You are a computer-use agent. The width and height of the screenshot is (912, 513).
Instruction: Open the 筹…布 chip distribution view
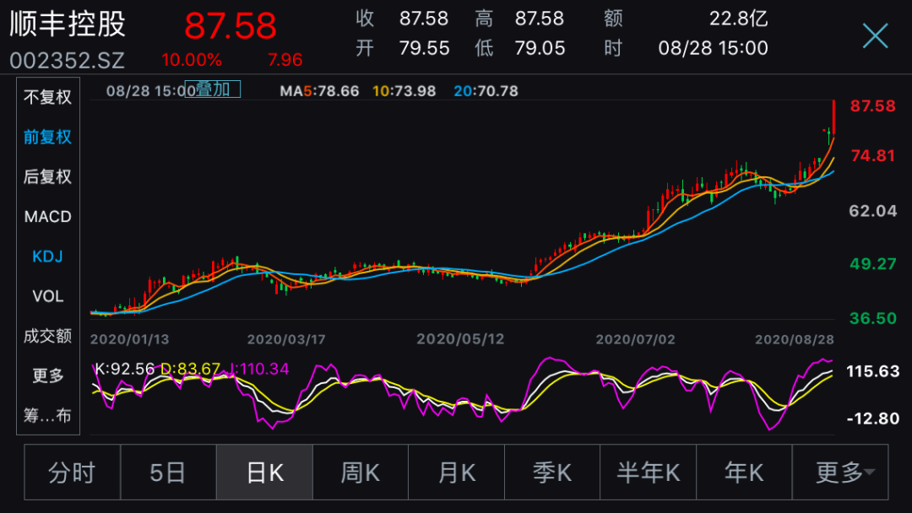tap(48, 415)
